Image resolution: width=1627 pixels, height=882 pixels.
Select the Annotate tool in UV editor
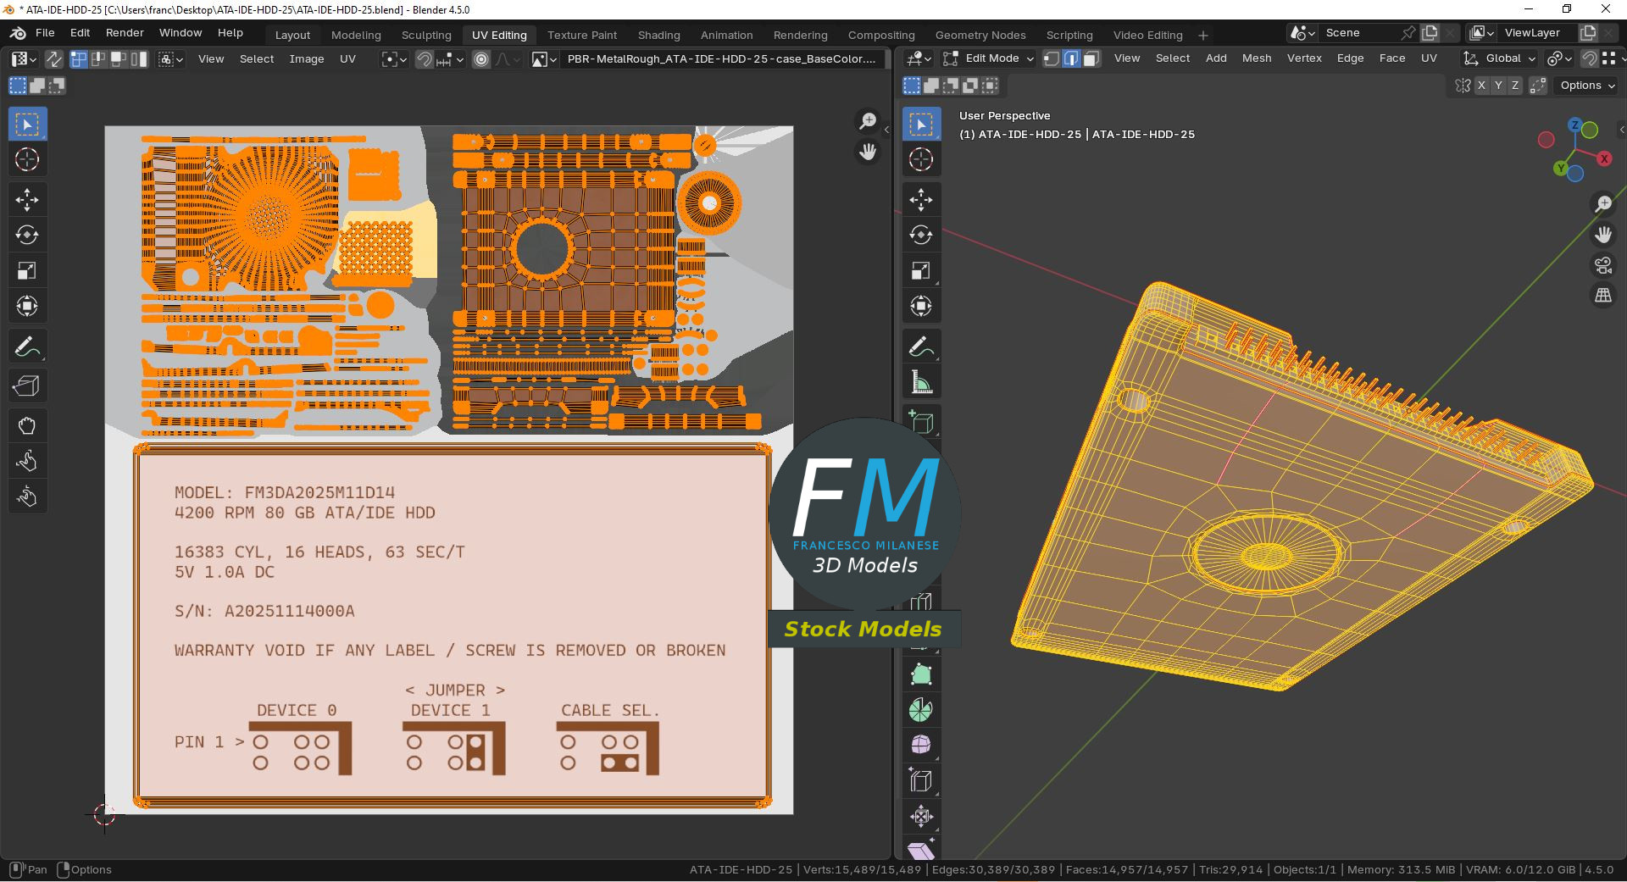27,347
